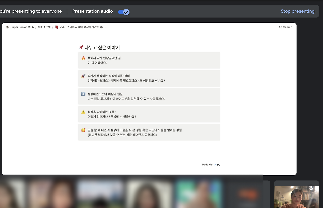
Task: Click the pushpin emoji beside the page heading
Action: (81, 47)
